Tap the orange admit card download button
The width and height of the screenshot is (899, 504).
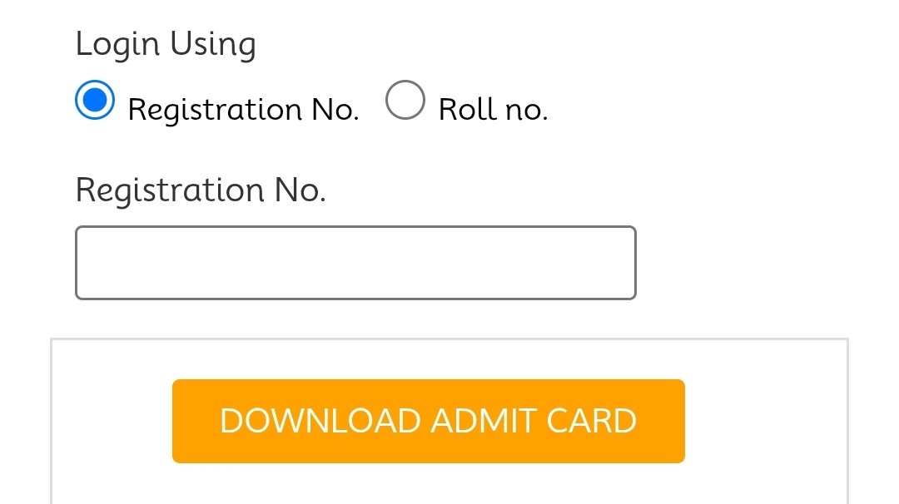(428, 421)
